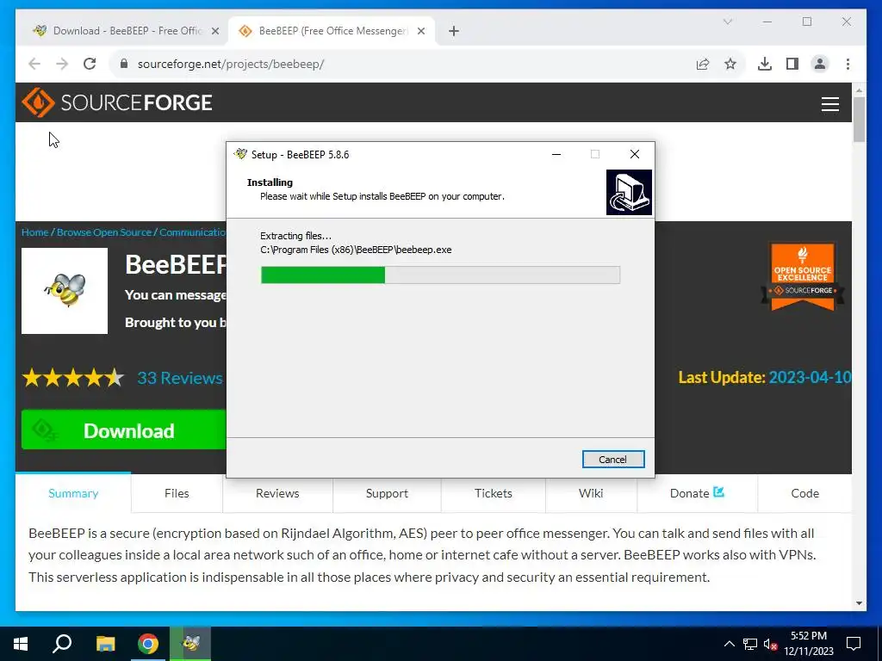Minimize the BeeBEEP Setup dialog
This screenshot has height=661, width=882.
tap(556, 154)
